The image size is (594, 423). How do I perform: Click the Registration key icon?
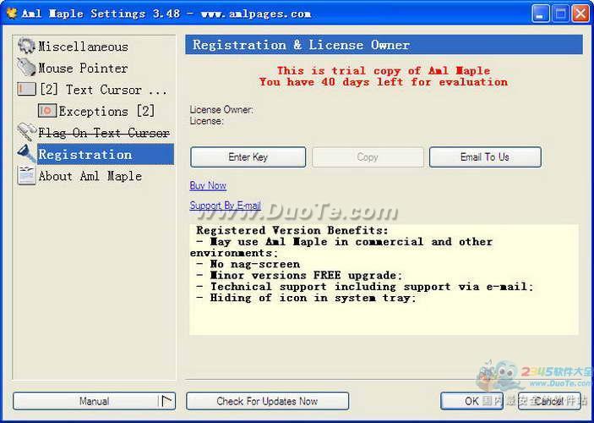(x=26, y=154)
